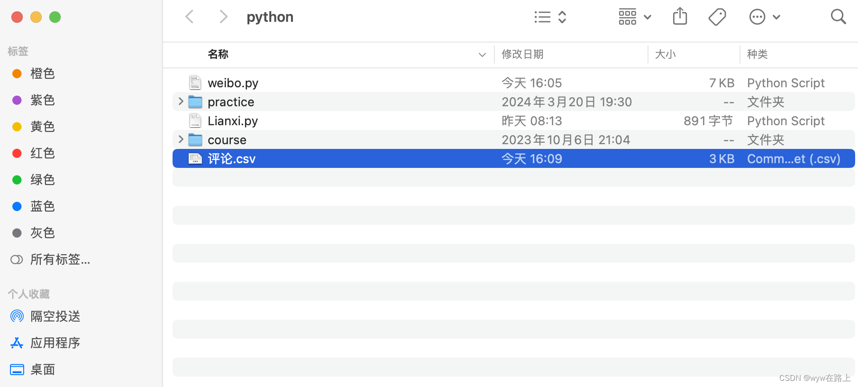
Task: Expand the practice folder disclosure arrow
Action: [181, 101]
